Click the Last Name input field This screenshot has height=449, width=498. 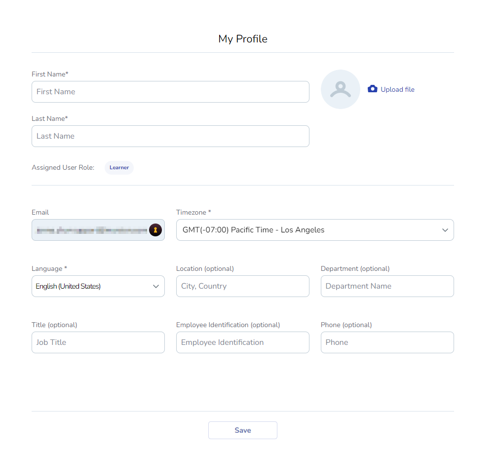(170, 136)
